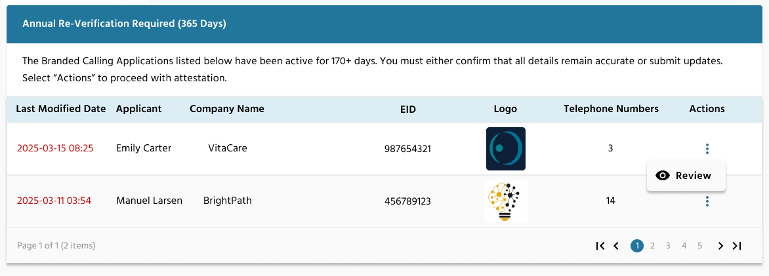This screenshot has width=769, height=276.
Task: Click the eye icon beside Review
Action: pos(663,176)
